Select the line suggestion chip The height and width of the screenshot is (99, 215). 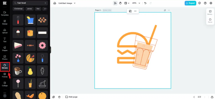tap(38, 9)
